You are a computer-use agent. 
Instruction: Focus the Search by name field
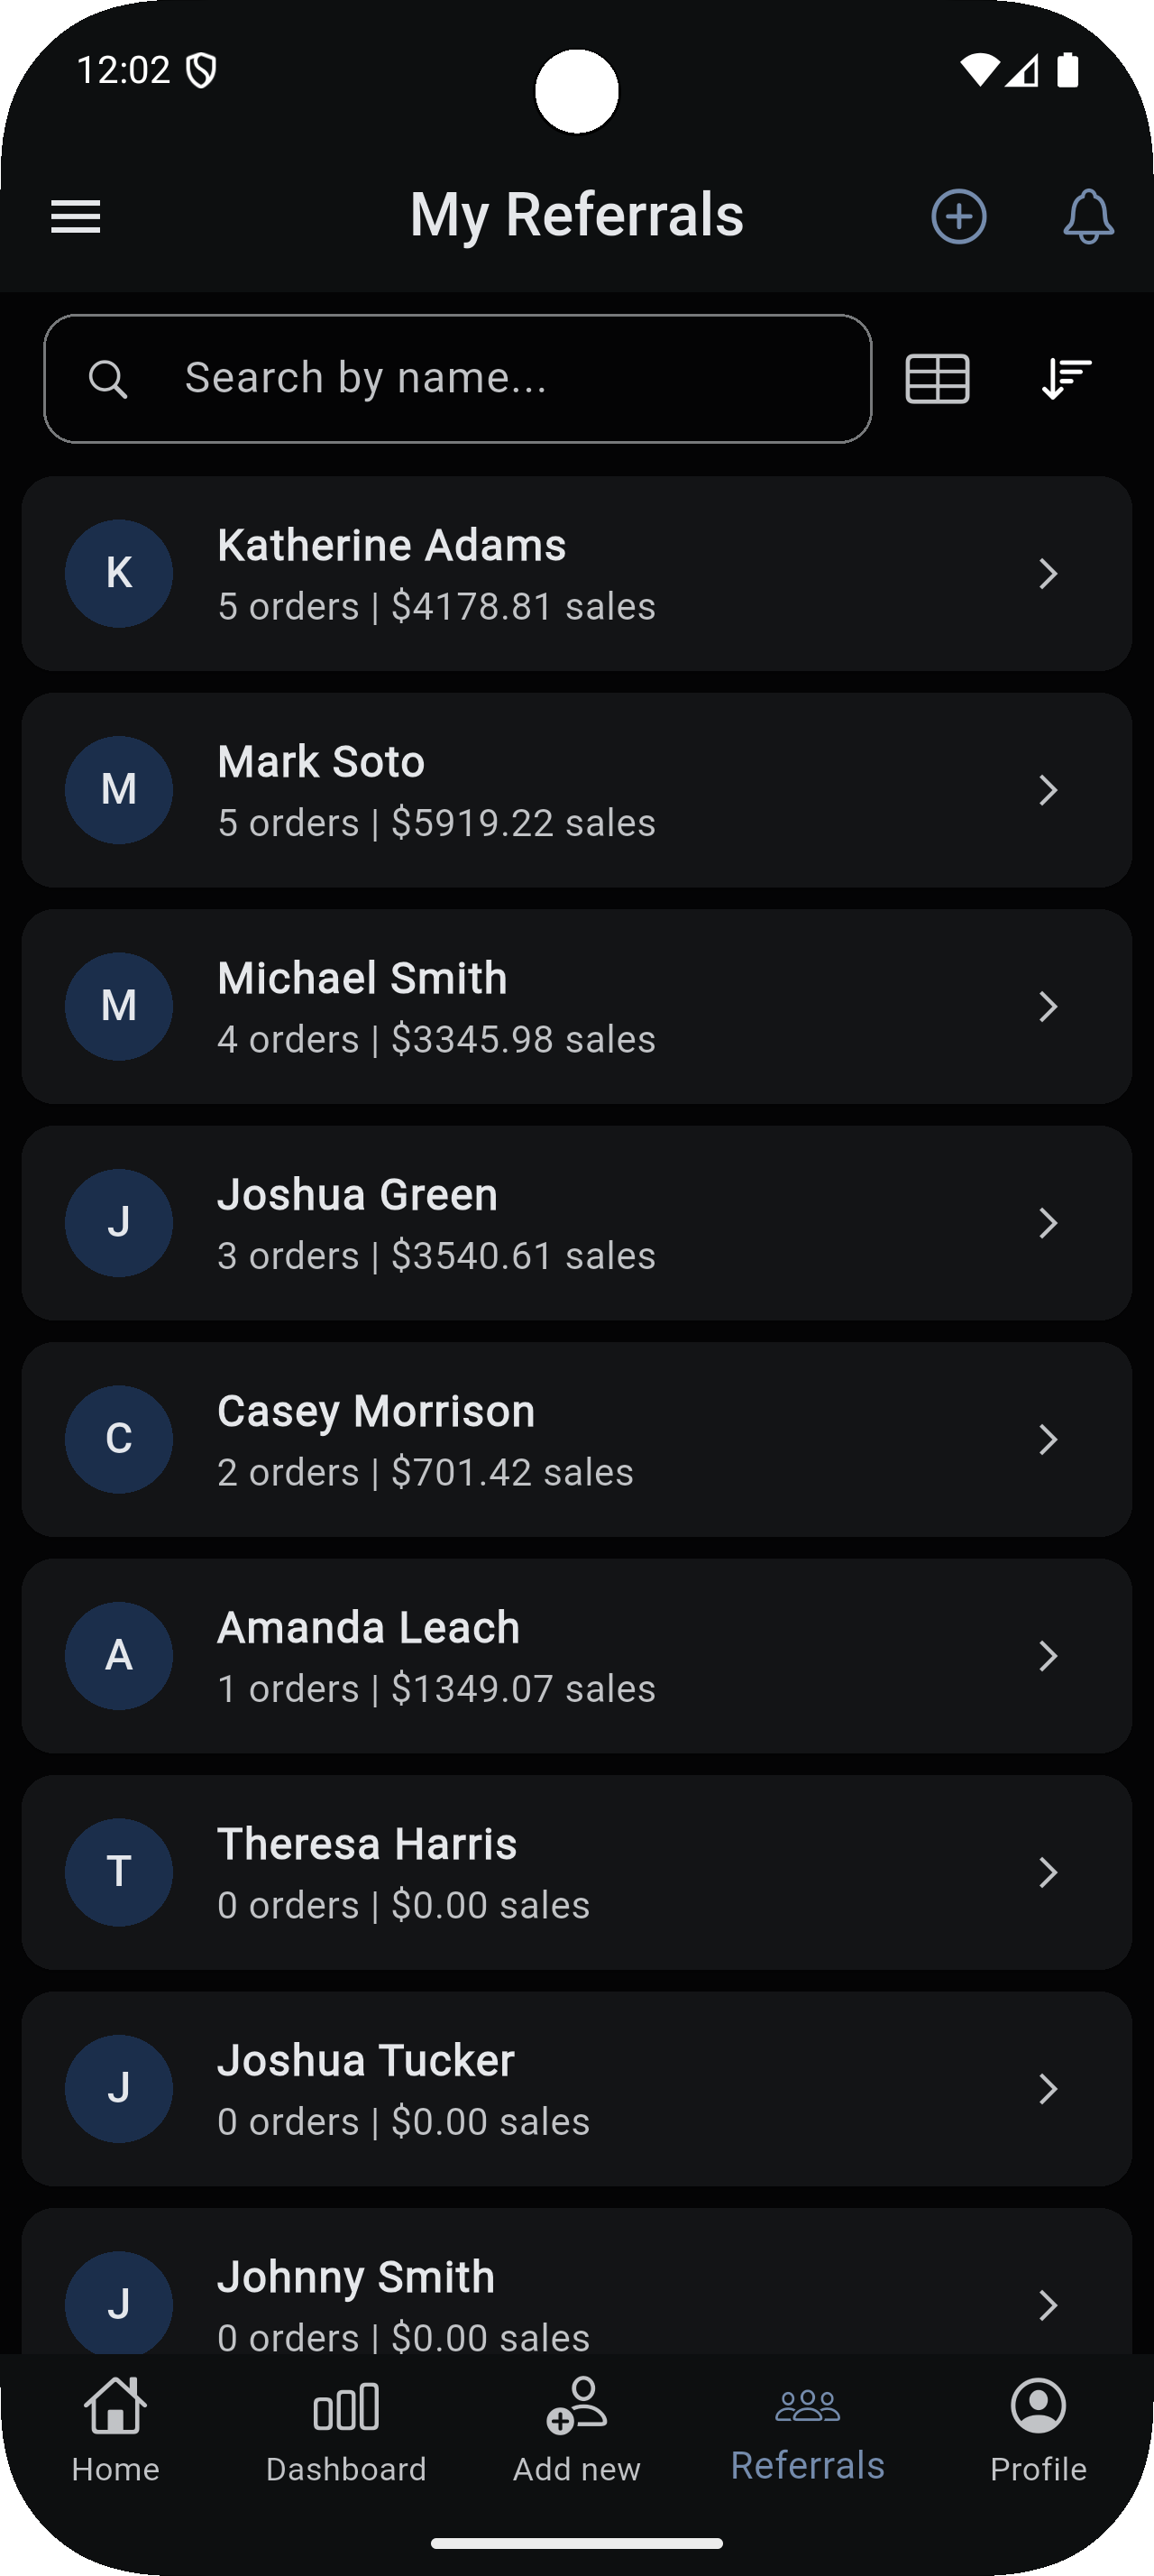(499, 379)
